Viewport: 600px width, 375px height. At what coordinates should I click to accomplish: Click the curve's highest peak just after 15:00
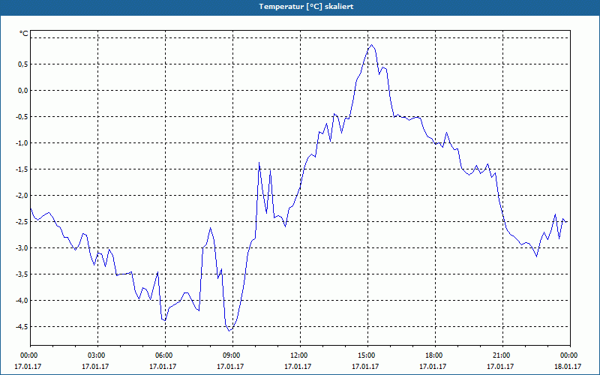pyautogui.click(x=371, y=45)
